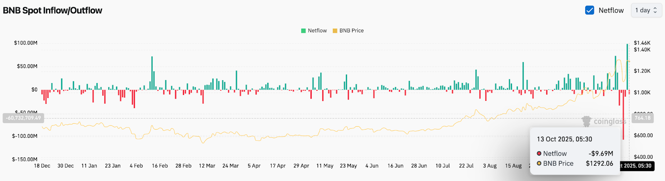This screenshot has height=181, width=665.
Task: Hide the BNB Price series via legend text
Action: [351, 31]
